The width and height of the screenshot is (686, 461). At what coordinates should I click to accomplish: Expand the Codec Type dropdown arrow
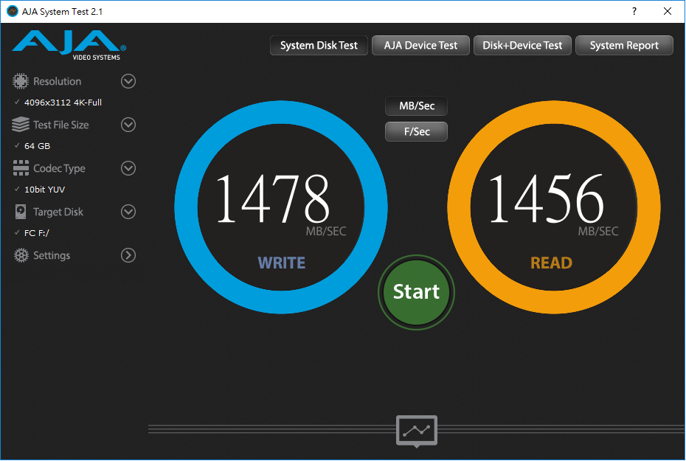tap(128, 168)
